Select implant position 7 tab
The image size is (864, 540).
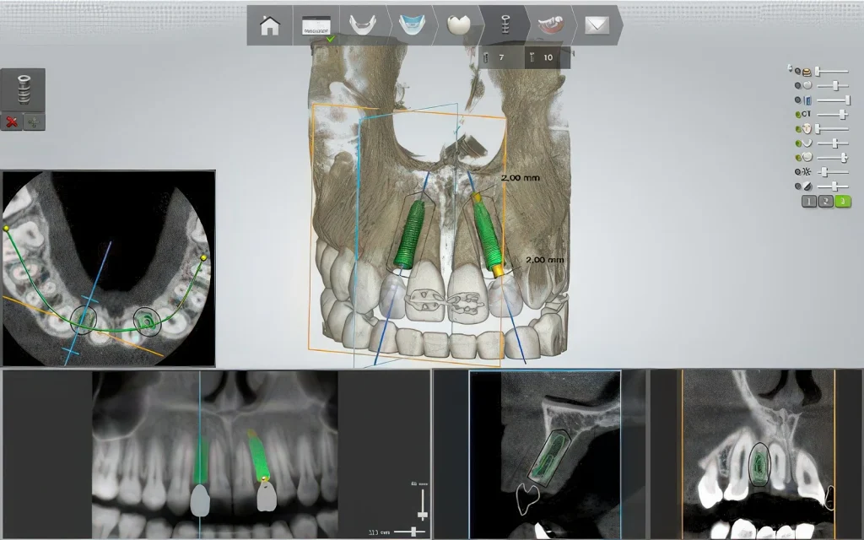pyautogui.click(x=495, y=57)
